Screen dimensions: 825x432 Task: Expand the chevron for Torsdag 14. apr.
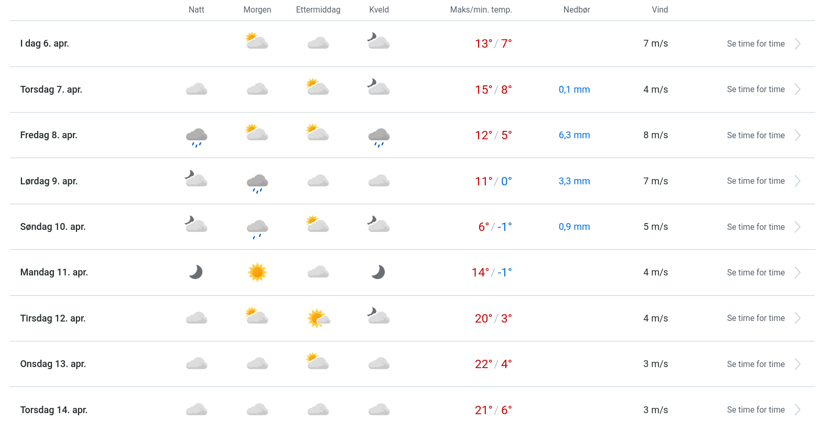pyautogui.click(x=797, y=410)
